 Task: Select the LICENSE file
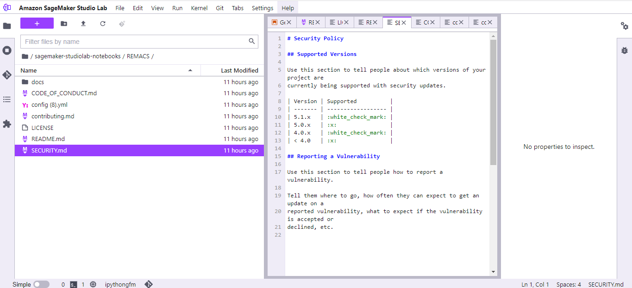pyautogui.click(x=139, y=128)
